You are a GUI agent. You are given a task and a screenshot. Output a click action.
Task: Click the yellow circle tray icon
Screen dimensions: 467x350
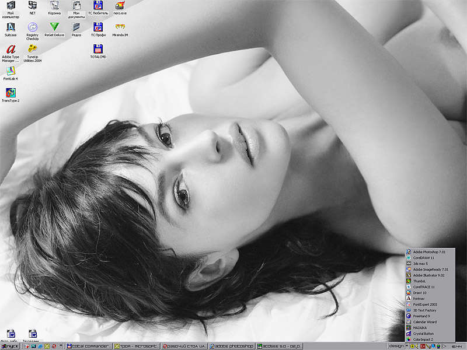tap(413, 346)
